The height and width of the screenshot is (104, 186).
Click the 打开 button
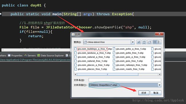pyautogui.click(x=144, y=93)
